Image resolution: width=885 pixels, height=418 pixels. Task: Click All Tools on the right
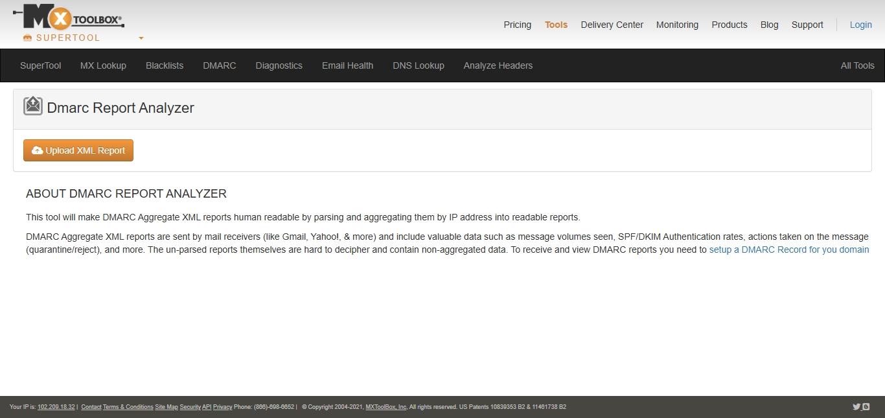[x=857, y=65]
